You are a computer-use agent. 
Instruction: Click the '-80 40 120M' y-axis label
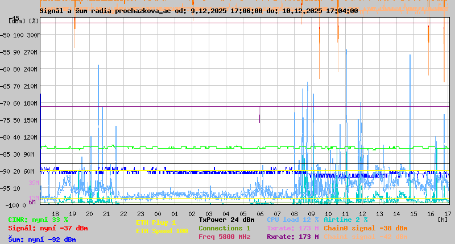[19, 137]
